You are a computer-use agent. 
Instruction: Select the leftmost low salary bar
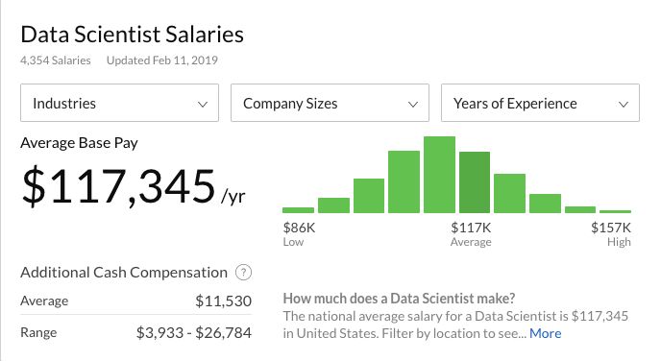coord(298,209)
